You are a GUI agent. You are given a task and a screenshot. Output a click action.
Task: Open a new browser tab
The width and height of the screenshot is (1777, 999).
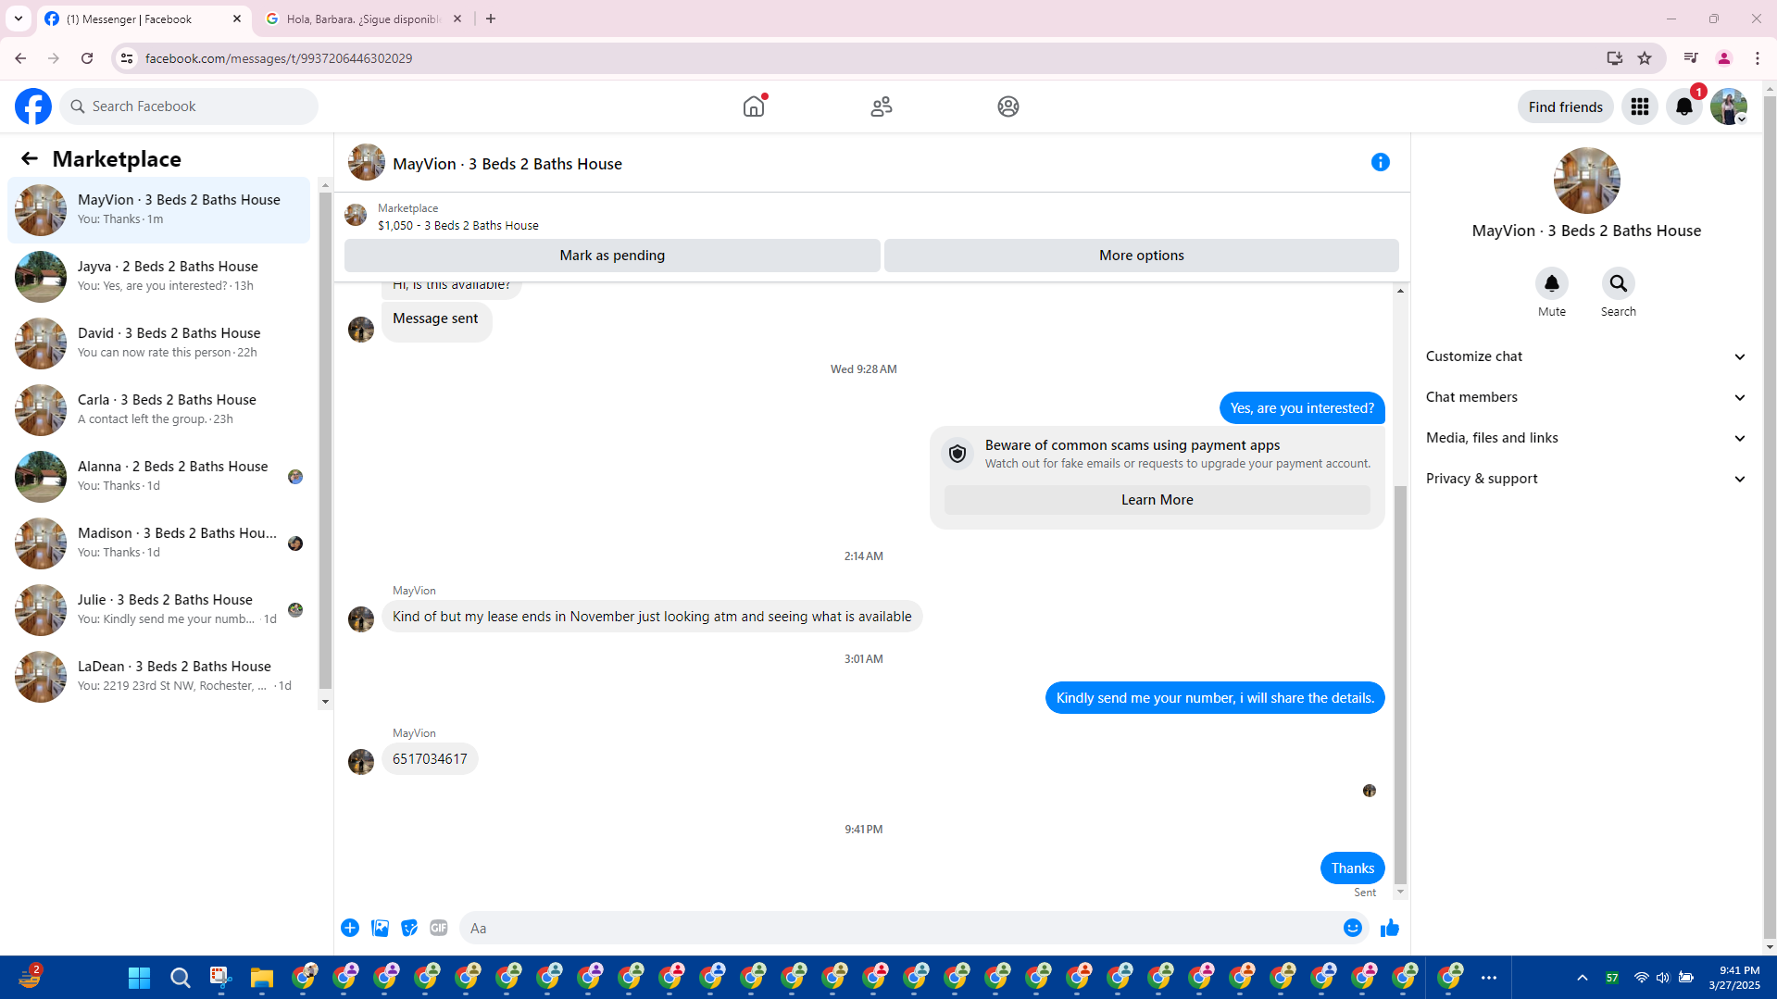click(491, 19)
